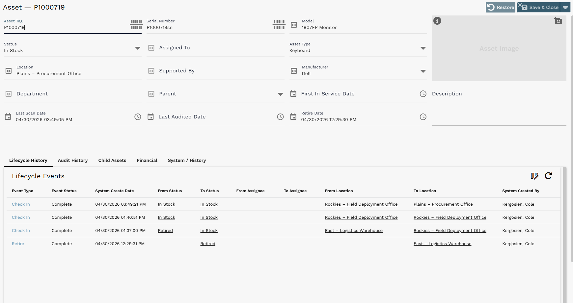
Task: Sort by System Create Date column
Action: [115, 191]
